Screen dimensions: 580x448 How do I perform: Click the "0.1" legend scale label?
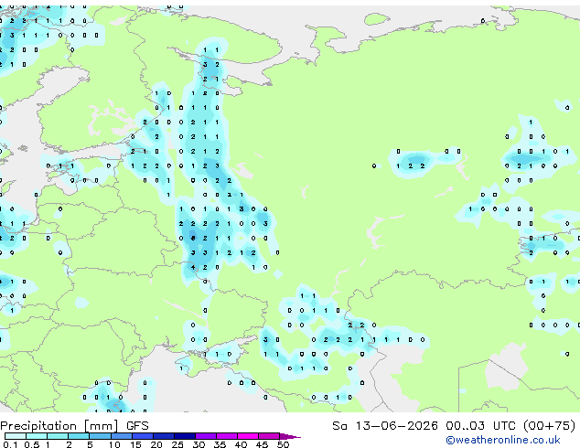(10, 444)
